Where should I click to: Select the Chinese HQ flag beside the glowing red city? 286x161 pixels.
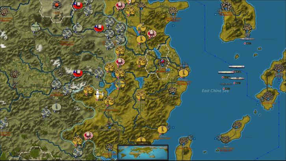click(x=78, y=6)
